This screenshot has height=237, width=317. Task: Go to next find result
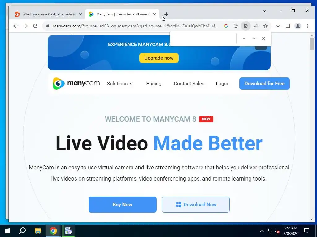click(x=254, y=39)
